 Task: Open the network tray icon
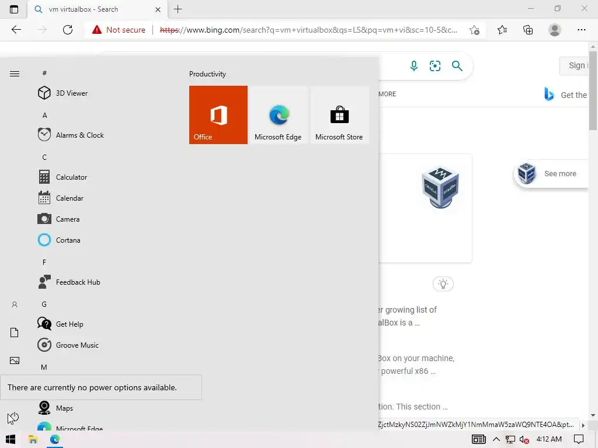510,440
